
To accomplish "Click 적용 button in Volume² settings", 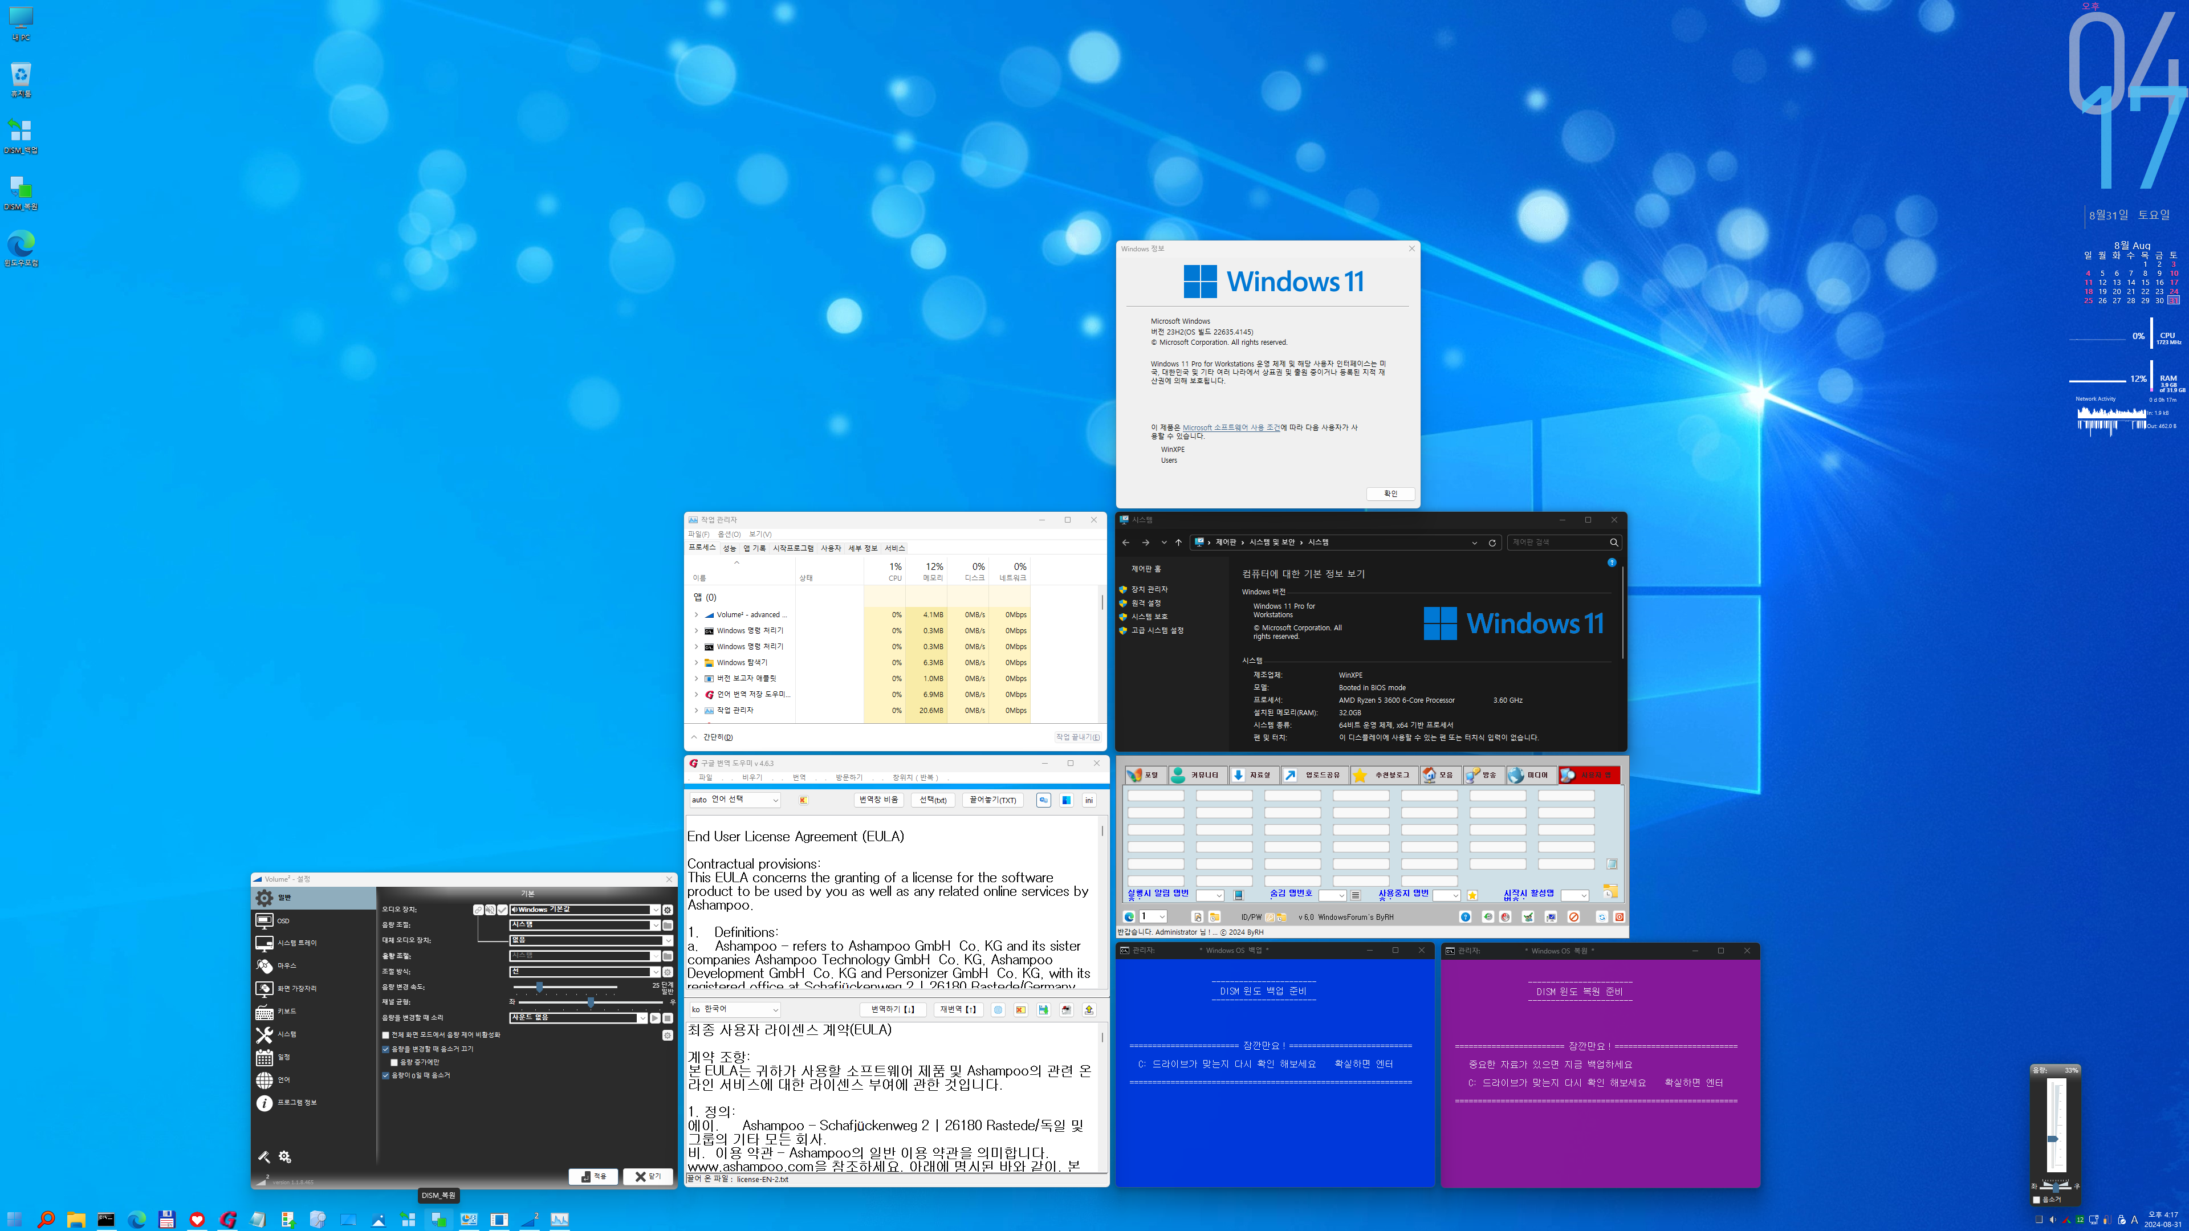I will [593, 1177].
